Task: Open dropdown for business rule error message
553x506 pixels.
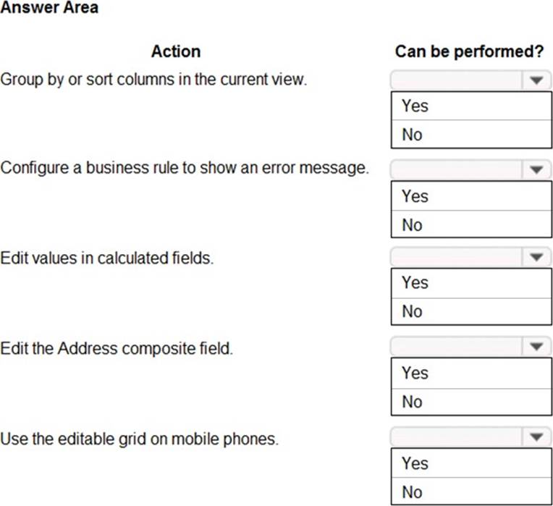Action: pyautogui.click(x=536, y=170)
